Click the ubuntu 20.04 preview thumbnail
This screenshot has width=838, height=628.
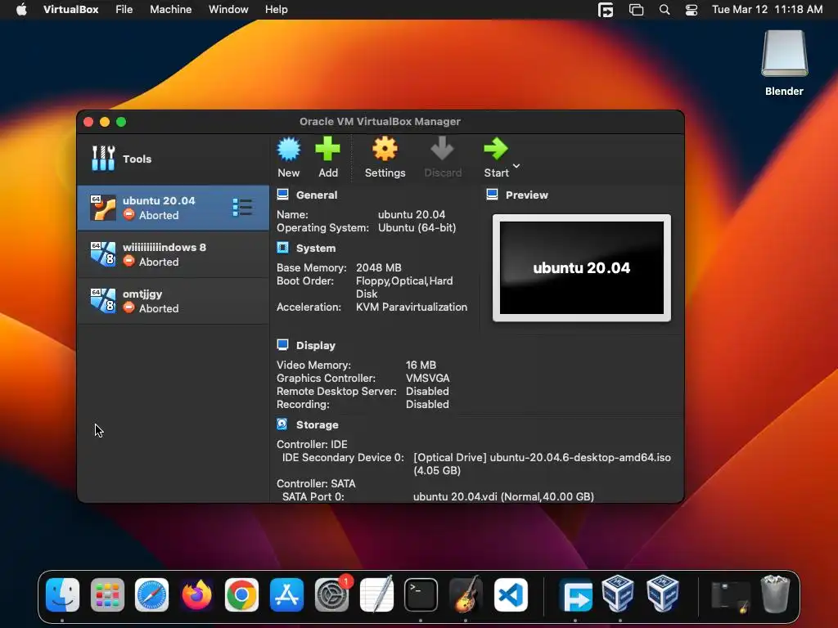[x=582, y=268]
